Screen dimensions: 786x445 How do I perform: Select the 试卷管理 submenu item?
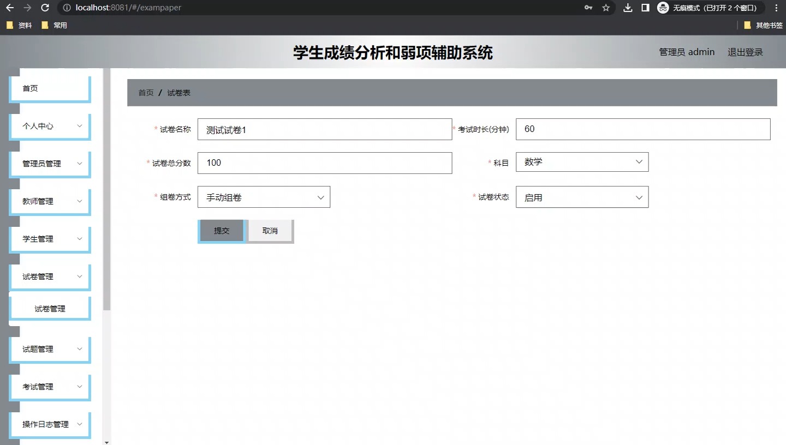[50, 309]
